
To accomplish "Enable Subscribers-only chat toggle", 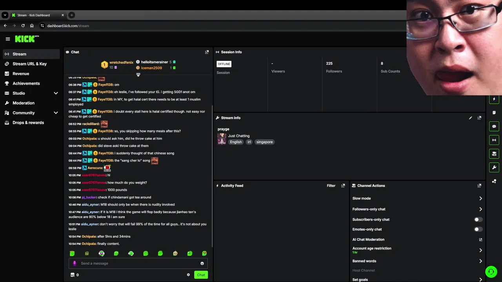I will [478, 220].
